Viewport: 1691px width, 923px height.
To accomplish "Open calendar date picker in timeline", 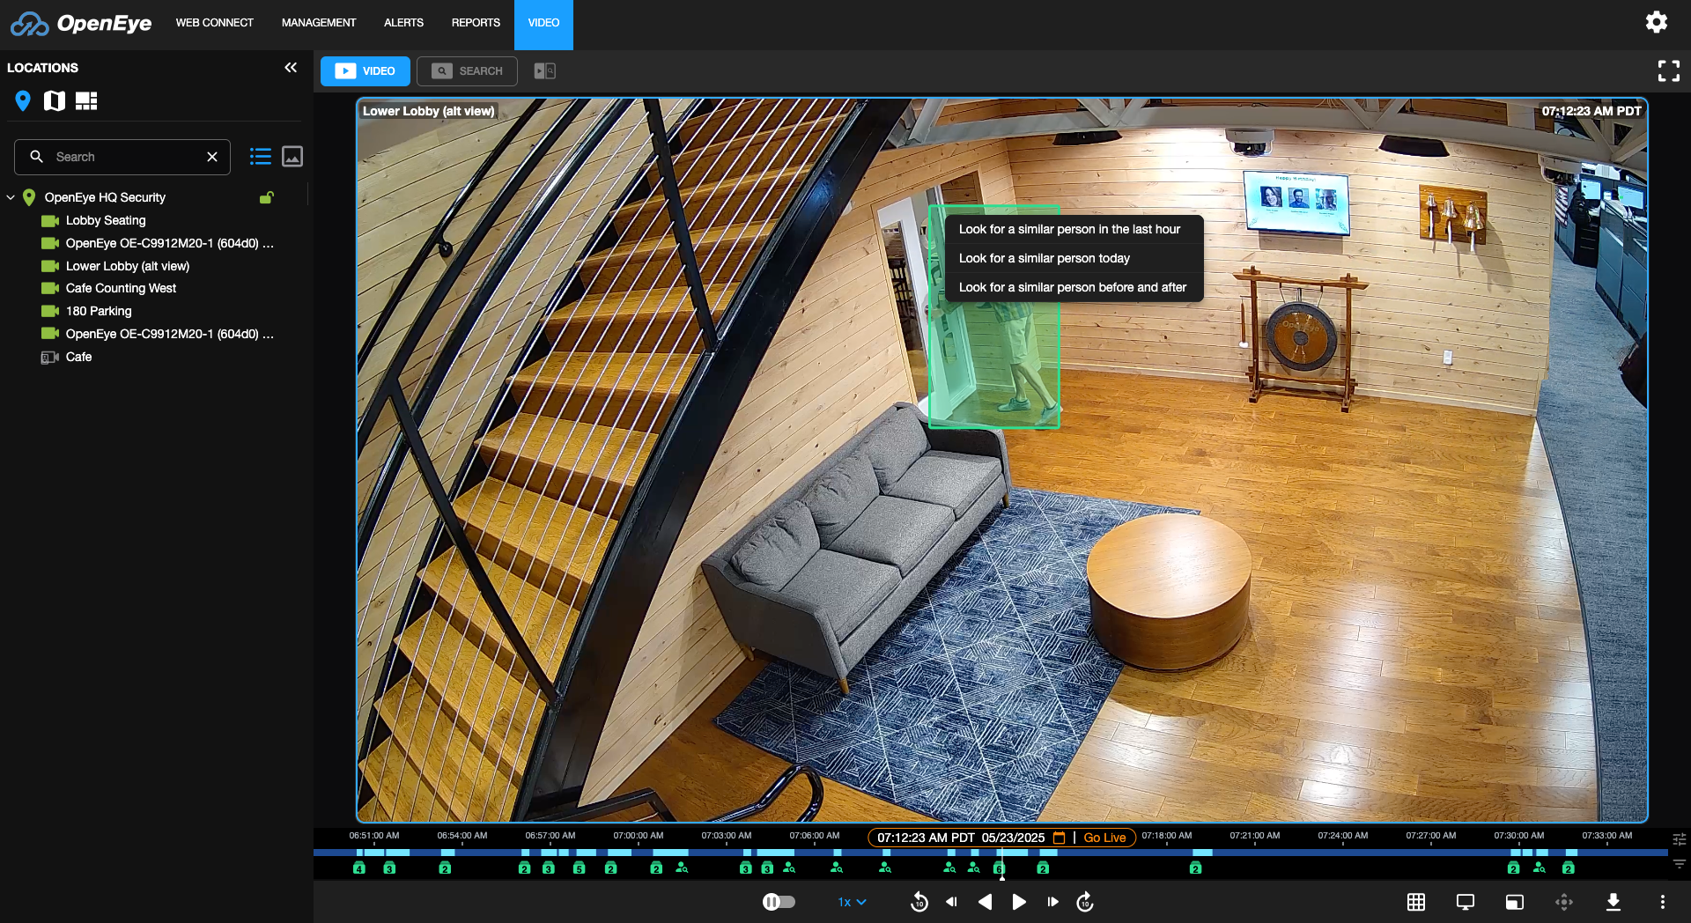I will (x=1060, y=838).
